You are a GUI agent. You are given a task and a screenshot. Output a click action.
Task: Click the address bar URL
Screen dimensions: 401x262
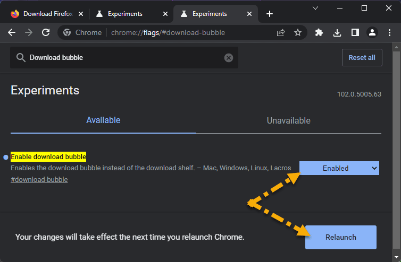click(168, 33)
